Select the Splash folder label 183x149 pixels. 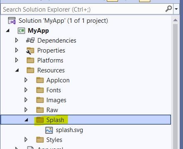55,120
